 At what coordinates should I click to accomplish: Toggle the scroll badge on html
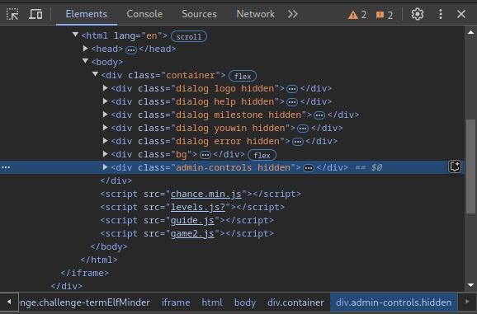click(189, 36)
